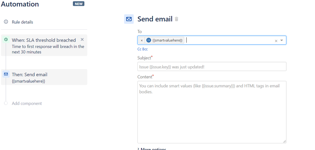
Task: Click the Cc link
Action: tap(139, 49)
